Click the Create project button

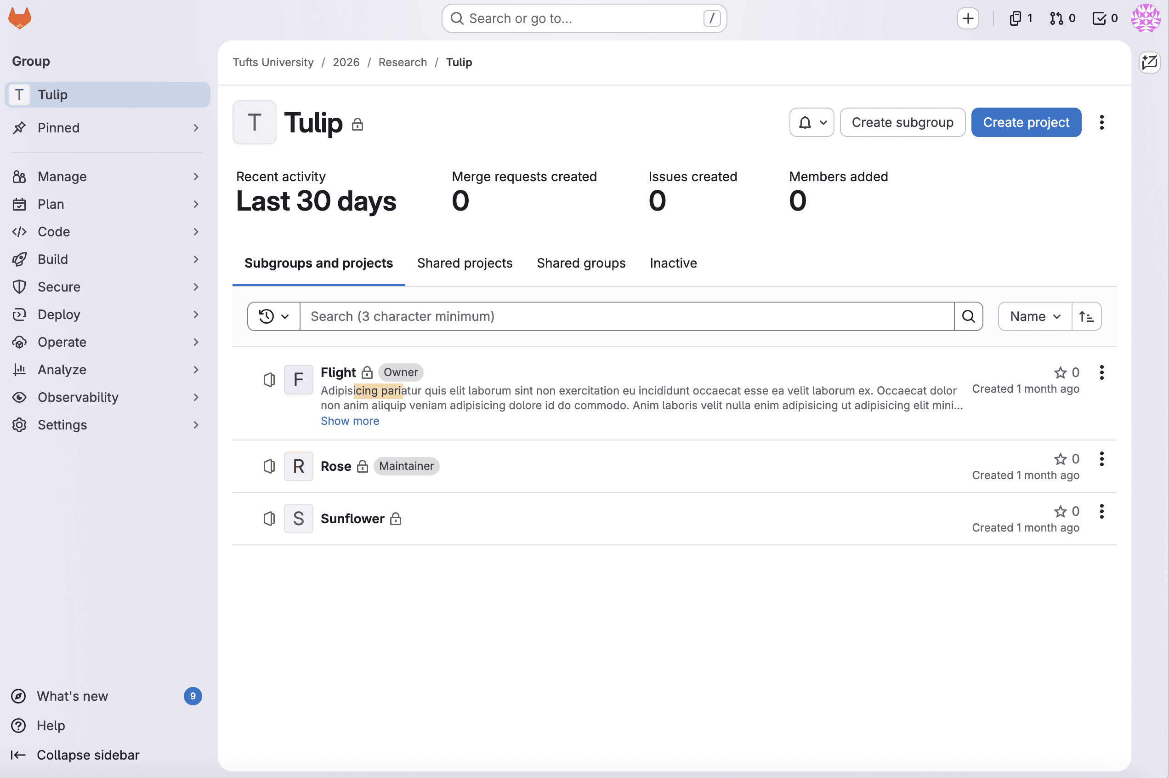1025,122
